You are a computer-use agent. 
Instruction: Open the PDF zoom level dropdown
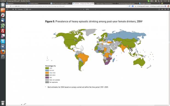coord(91,9)
